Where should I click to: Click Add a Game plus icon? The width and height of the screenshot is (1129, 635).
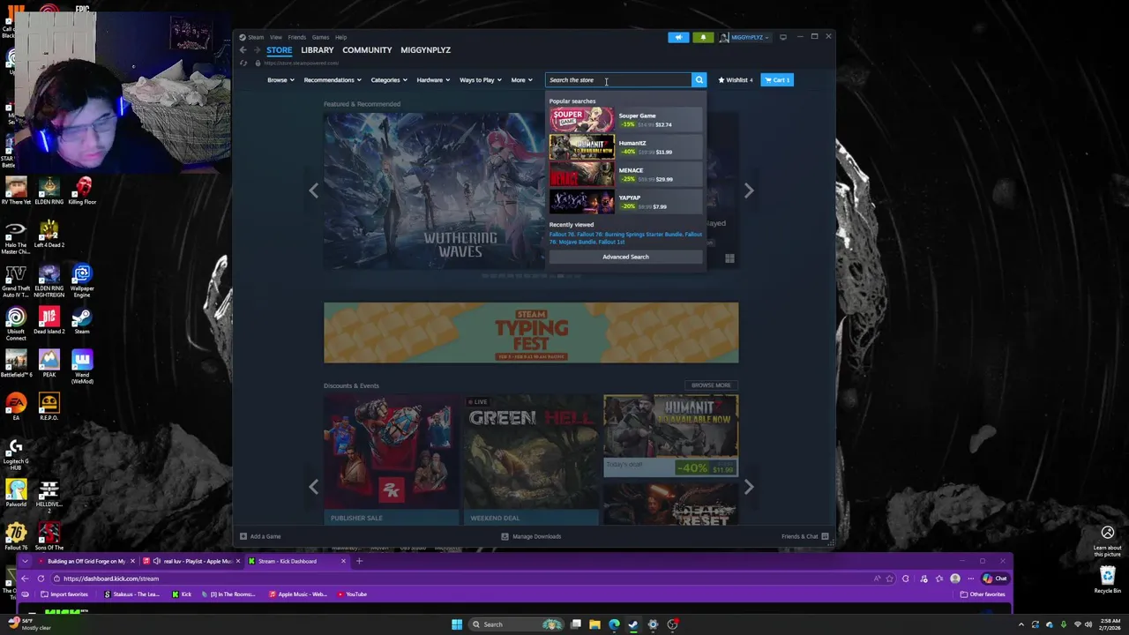(x=243, y=536)
